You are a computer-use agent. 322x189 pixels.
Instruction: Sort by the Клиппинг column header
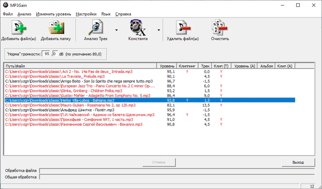[187, 66]
